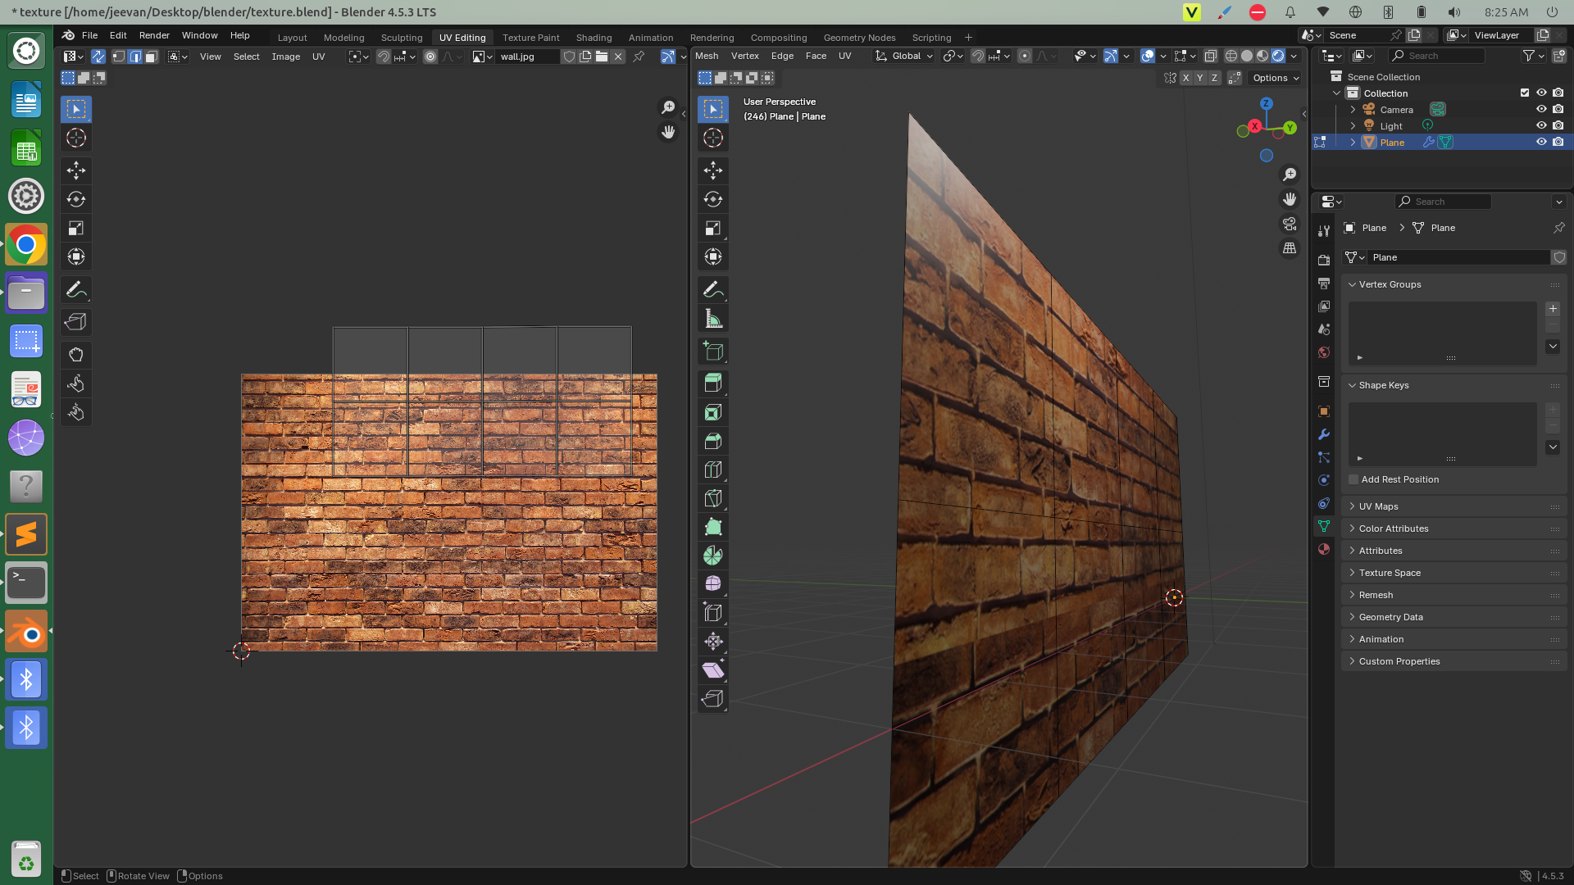Open Modifier Properties with the wrench icon
1574x885 pixels.
tap(1323, 434)
